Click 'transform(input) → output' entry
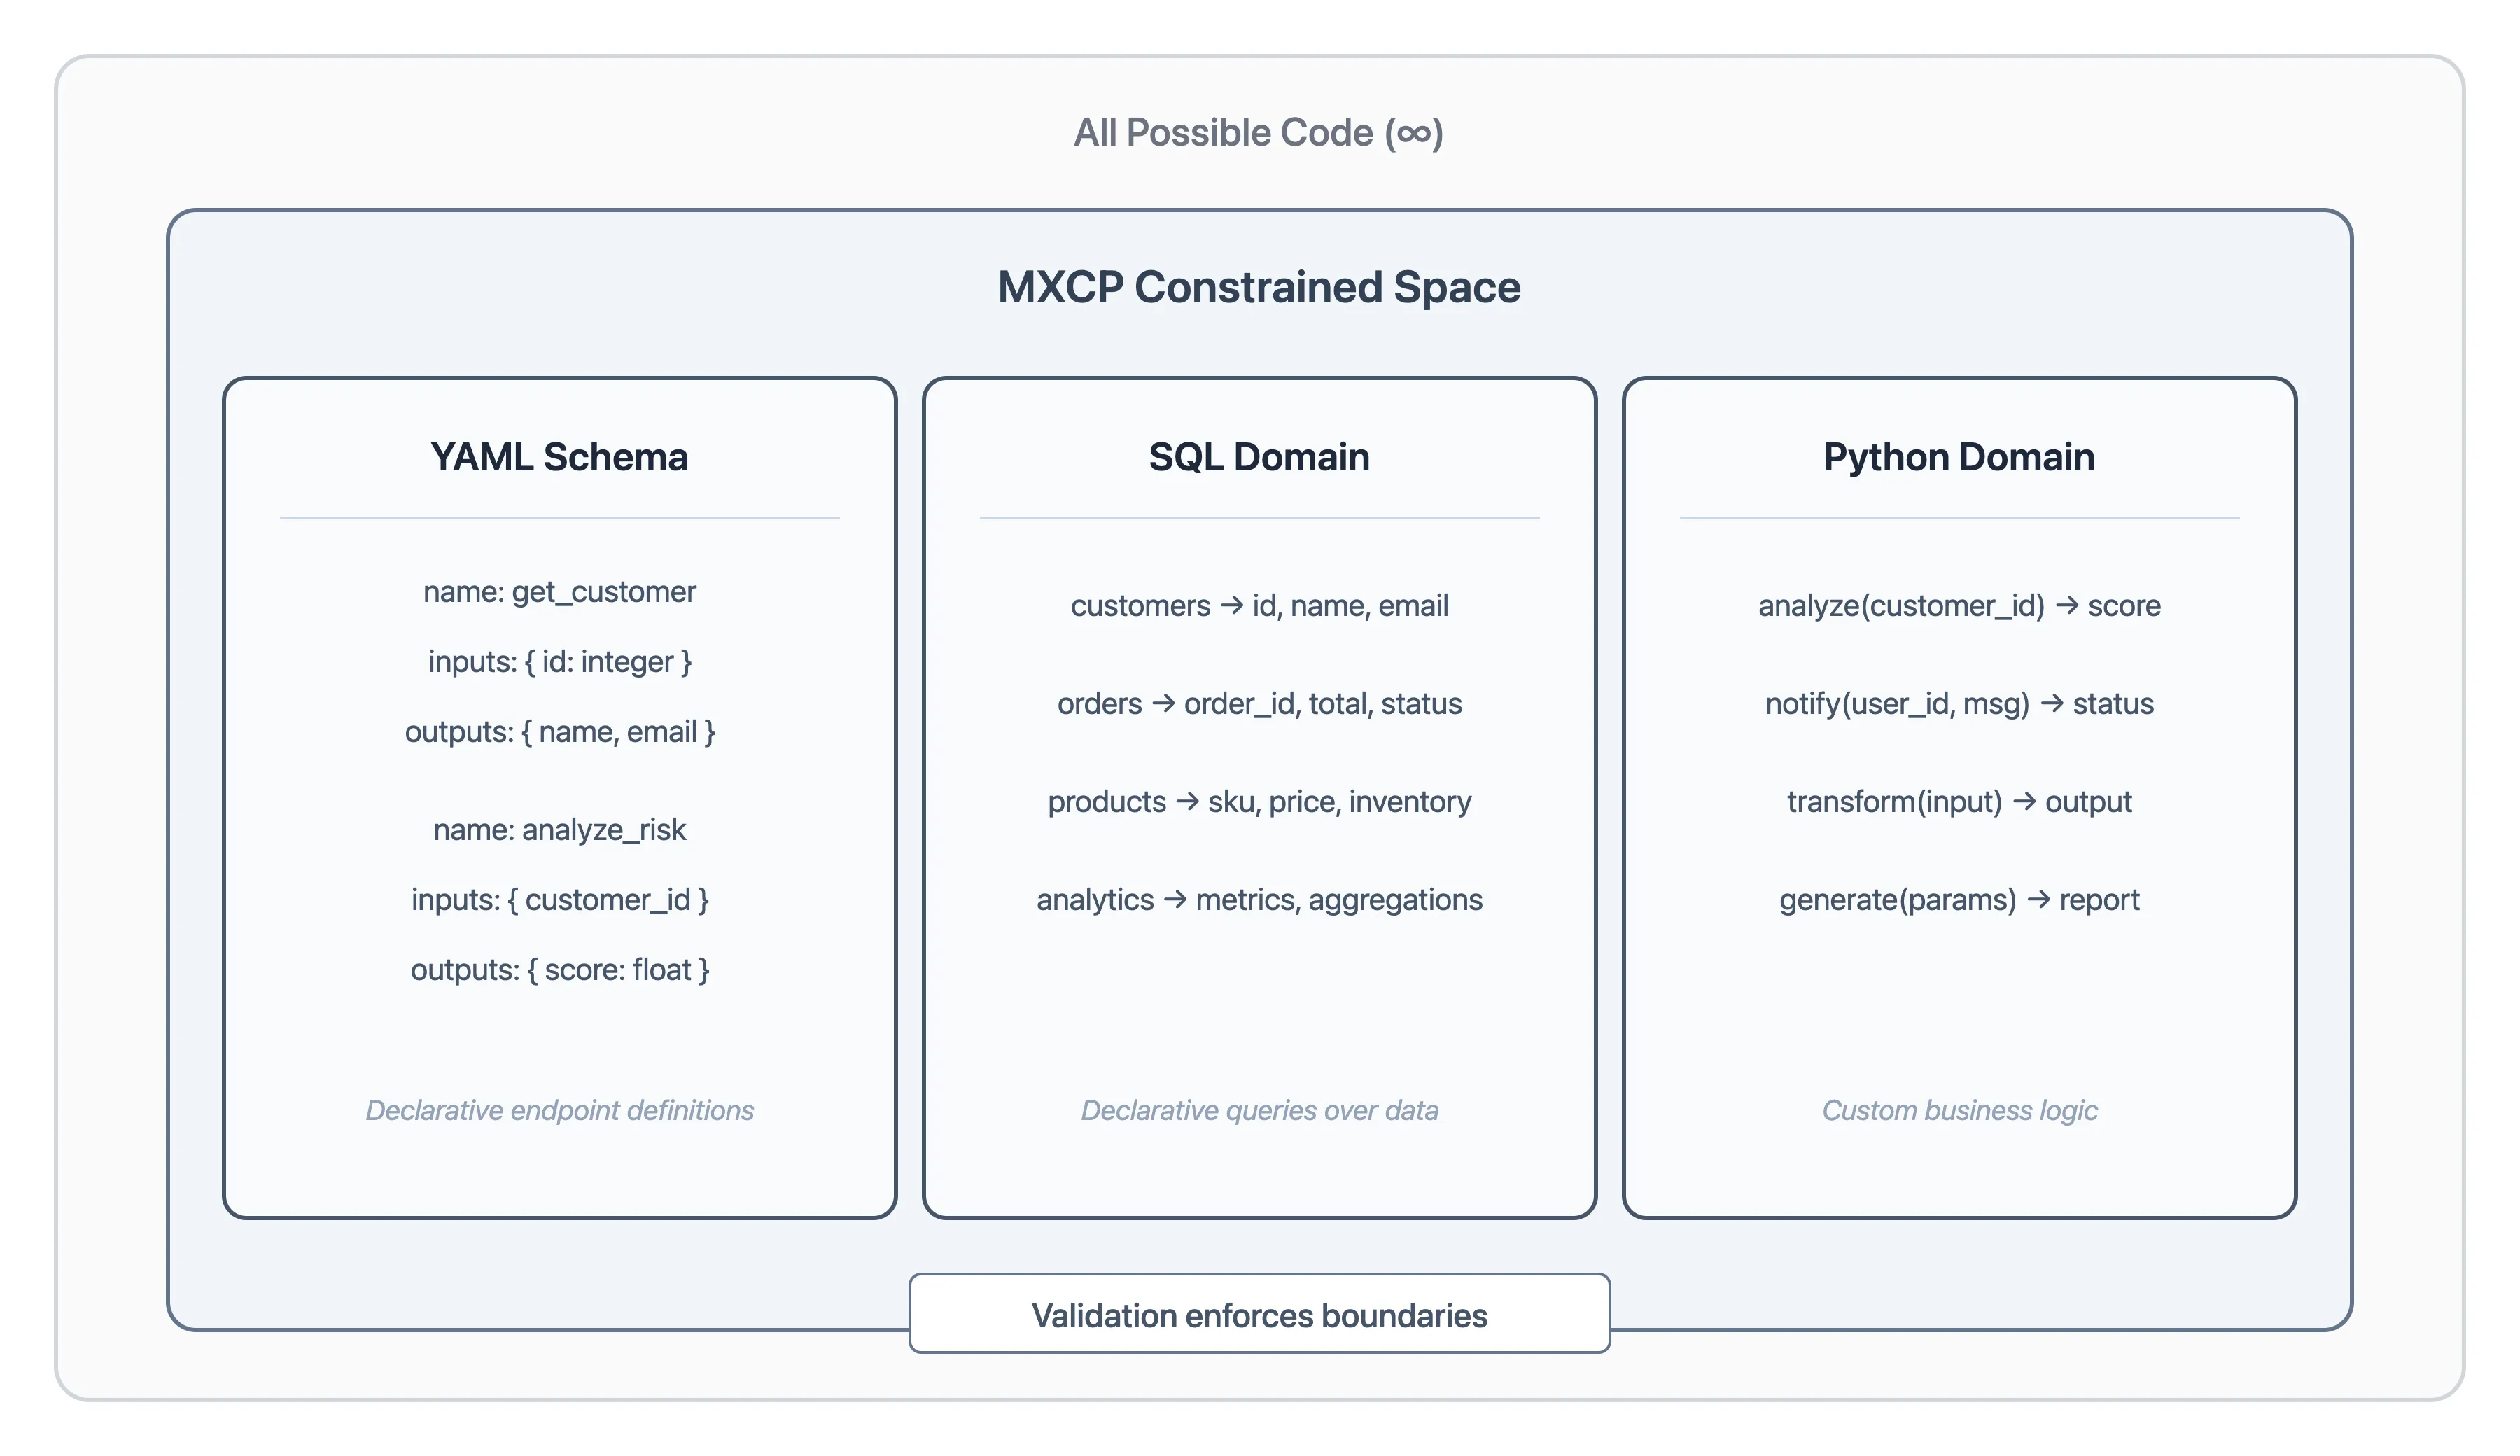 (1959, 801)
